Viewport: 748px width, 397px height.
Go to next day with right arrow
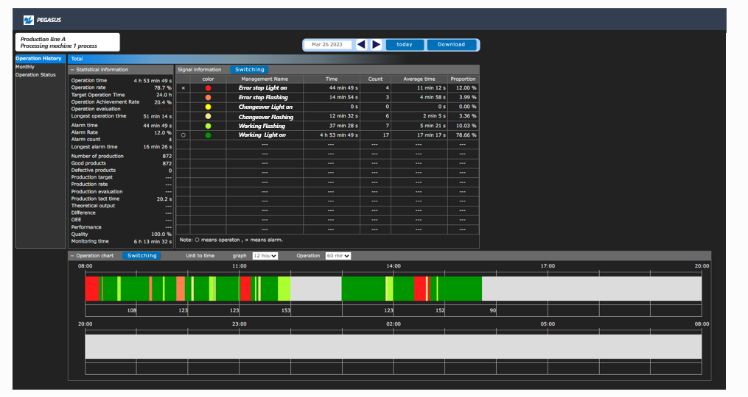pyautogui.click(x=377, y=45)
